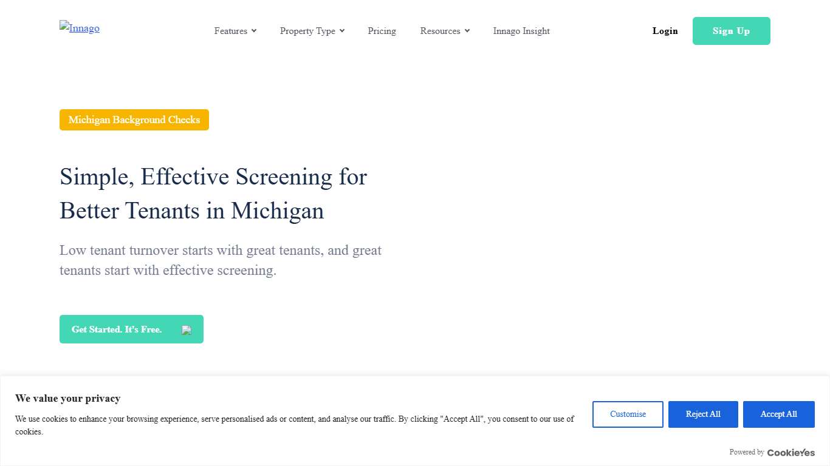830x466 pixels.
Task: Click the CookieYes logo
Action: pyautogui.click(x=791, y=452)
